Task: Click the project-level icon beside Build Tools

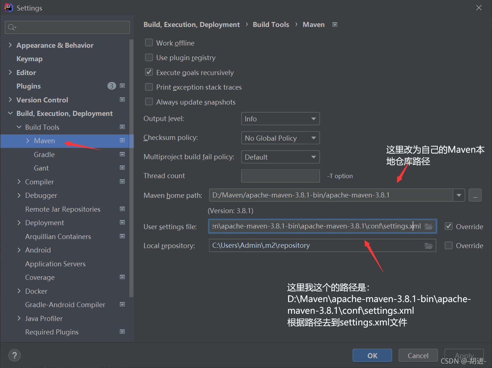Action: click(122, 127)
